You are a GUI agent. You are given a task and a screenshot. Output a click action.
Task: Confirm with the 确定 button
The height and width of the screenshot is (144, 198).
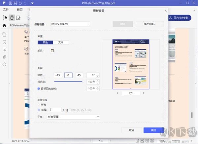(153, 130)
